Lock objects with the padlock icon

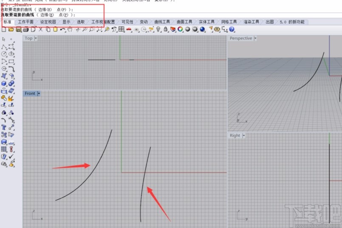point(166,29)
